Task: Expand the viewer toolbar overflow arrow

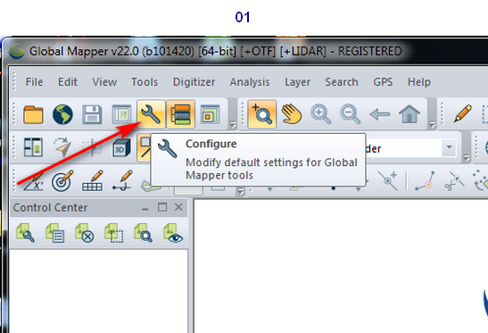Action: point(432,125)
